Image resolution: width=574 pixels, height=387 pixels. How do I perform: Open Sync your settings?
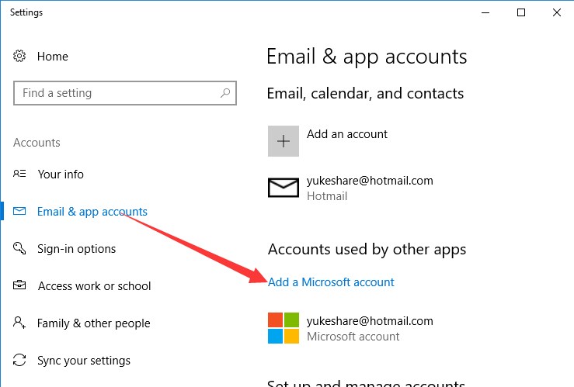(x=84, y=361)
